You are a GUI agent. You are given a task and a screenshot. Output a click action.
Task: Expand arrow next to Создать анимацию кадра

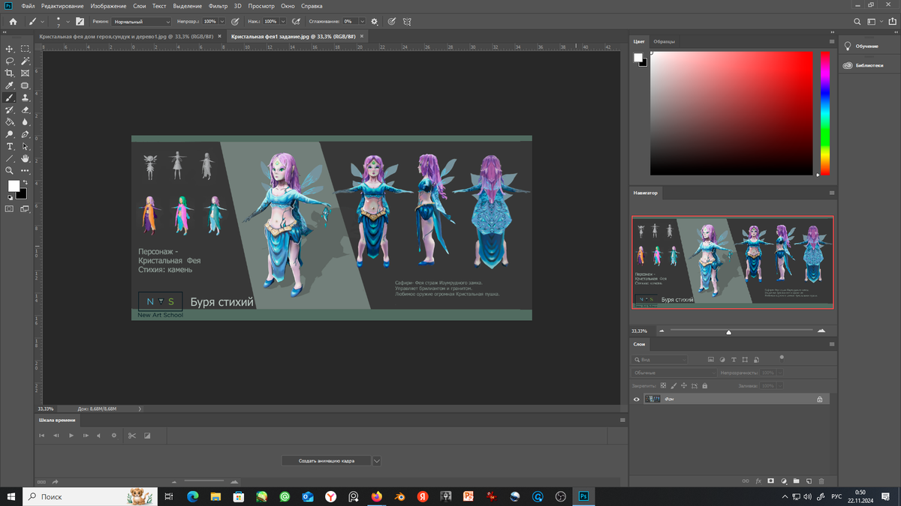pyautogui.click(x=377, y=461)
